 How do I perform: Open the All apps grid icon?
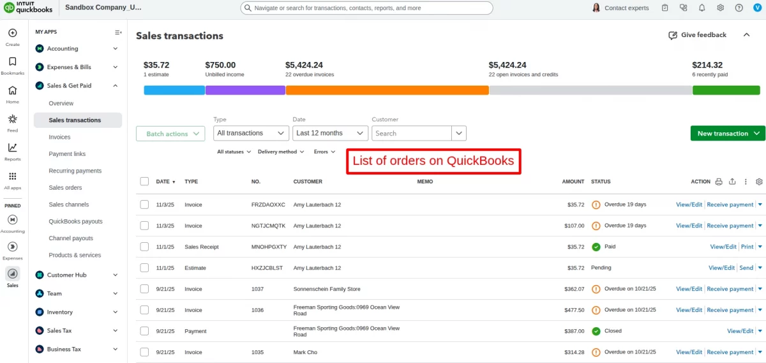12,176
